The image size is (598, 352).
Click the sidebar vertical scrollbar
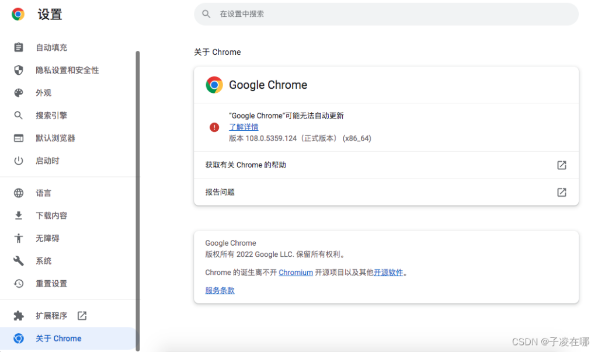(x=138, y=200)
